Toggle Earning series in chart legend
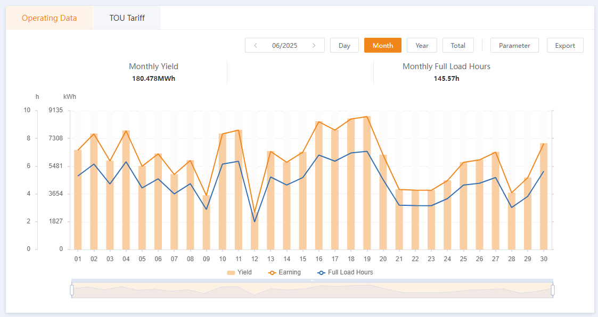 click(x=284, y=272)
